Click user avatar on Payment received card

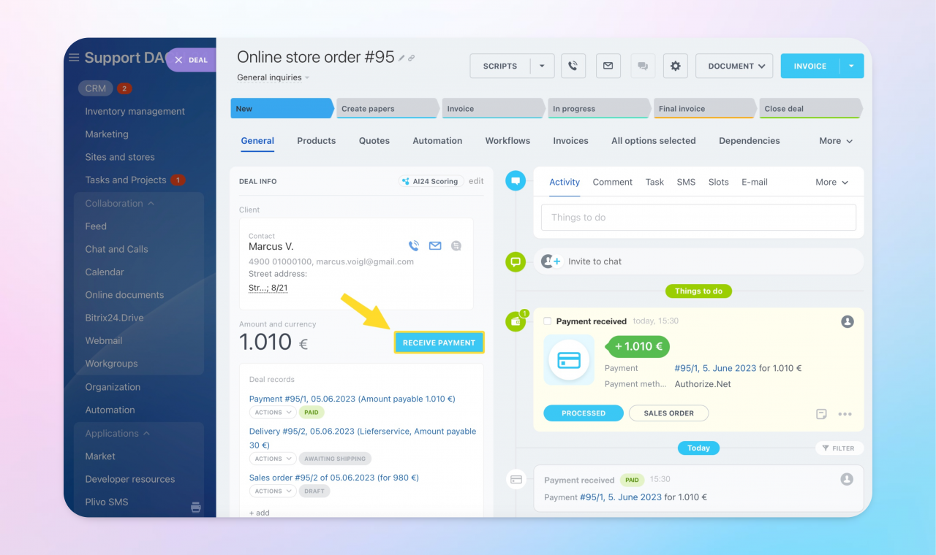pyautogui.click(x=848, y=321)
